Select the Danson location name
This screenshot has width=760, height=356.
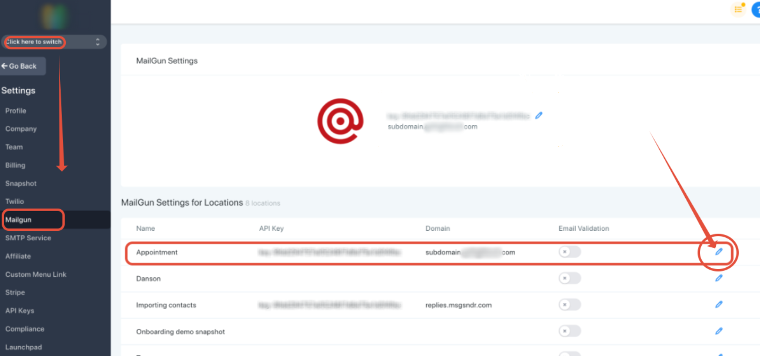(x=148, y=279)
